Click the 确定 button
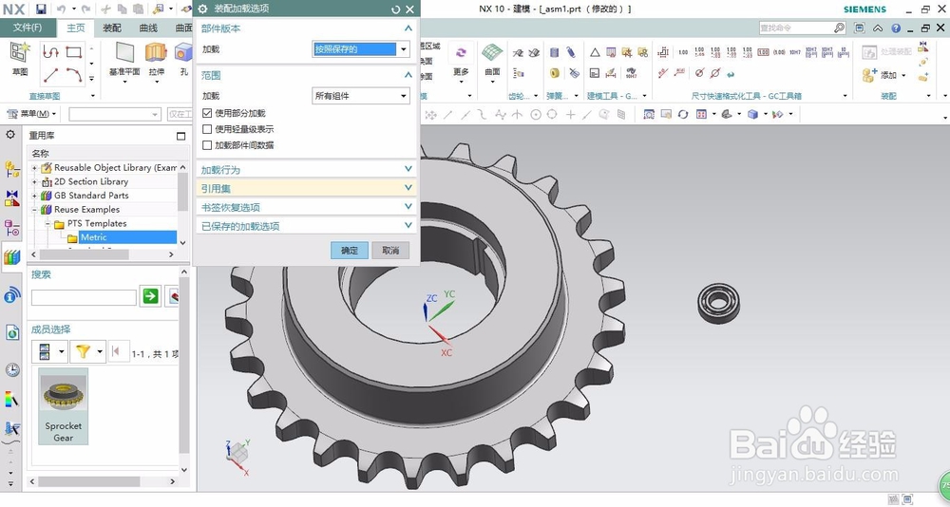 point(350,250)
